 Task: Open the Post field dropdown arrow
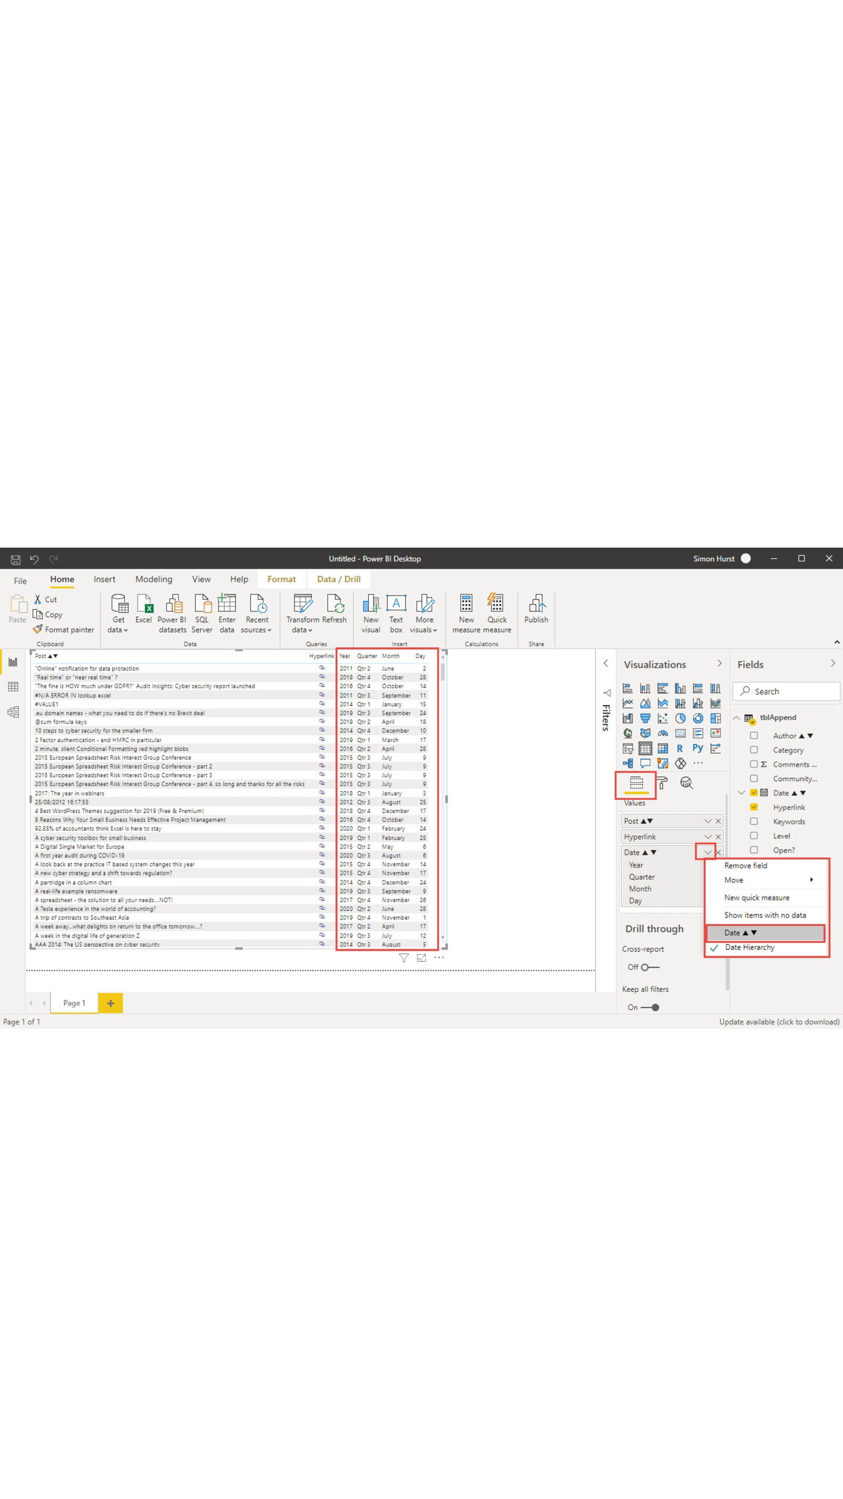708,821
